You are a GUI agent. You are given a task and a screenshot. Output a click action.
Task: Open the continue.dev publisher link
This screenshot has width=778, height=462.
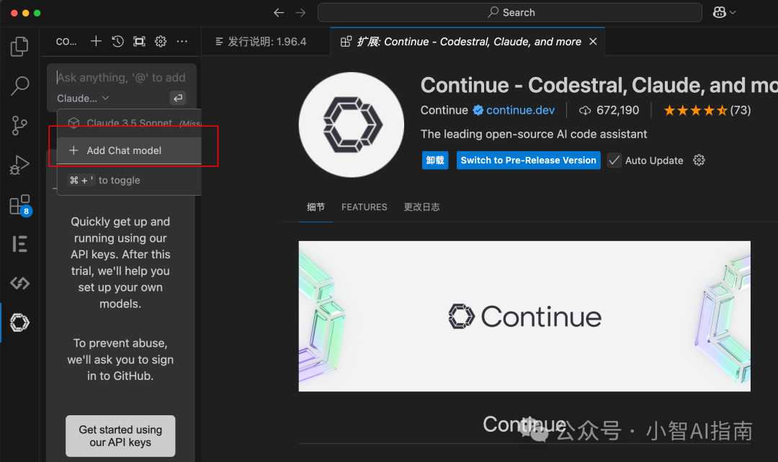(520, 110)
